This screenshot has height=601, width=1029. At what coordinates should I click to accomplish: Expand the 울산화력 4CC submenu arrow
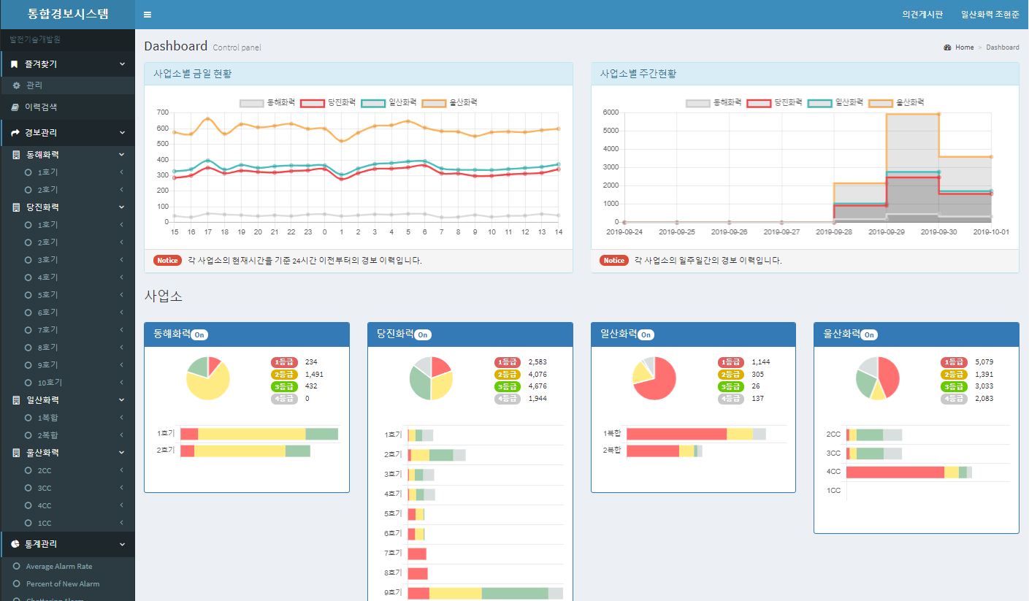click(122, 505)
